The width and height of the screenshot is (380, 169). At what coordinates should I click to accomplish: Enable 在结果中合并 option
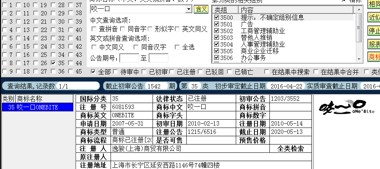[x=316, y=72]
